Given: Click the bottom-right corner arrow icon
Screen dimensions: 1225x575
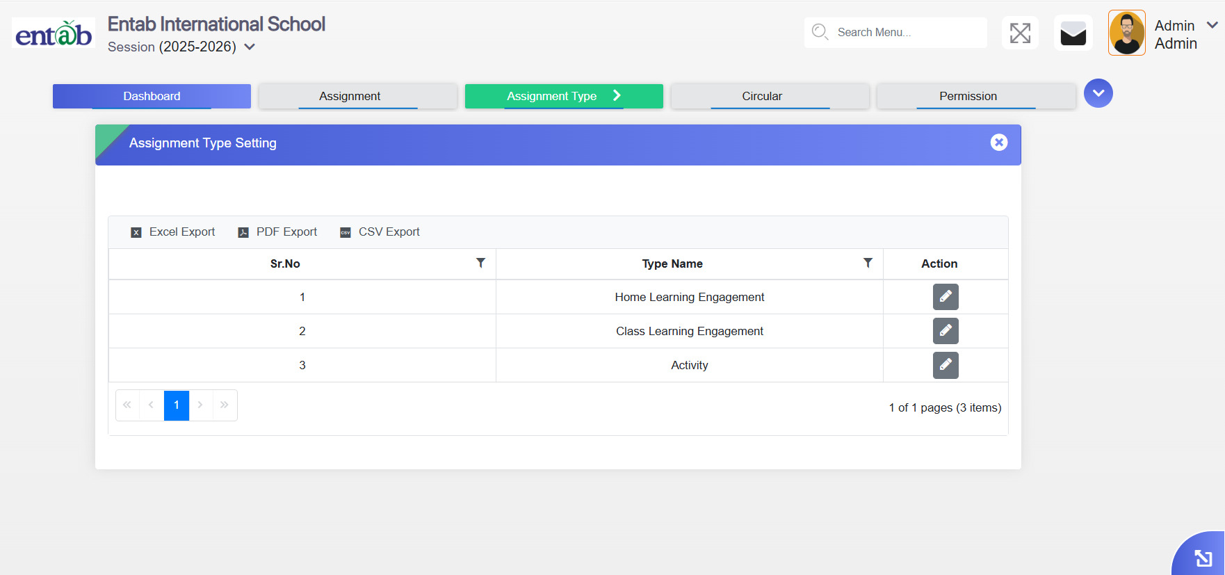Looking at the screenshot, I should coord(1203,558).
